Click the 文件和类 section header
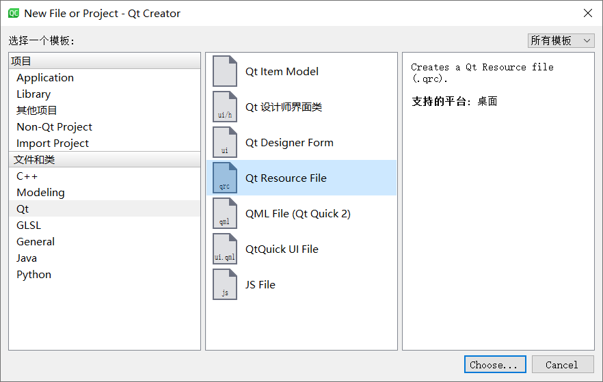Viewport: 603px width, 382px height. click(x=104, y=159)
